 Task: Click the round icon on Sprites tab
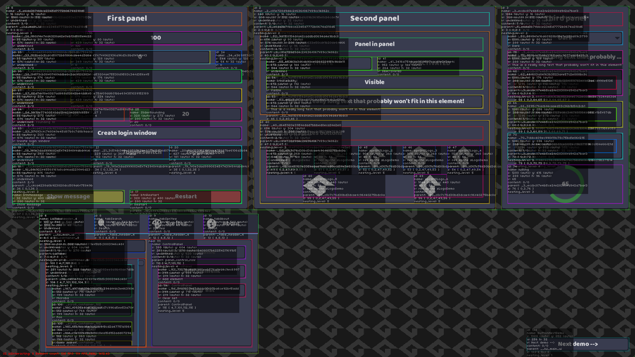[156, 224]
